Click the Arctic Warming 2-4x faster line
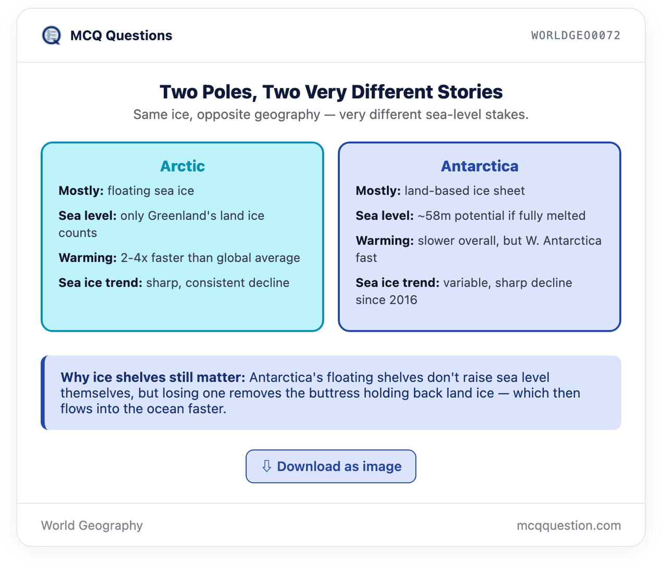The image size is (662, 567). tap(179, 258)
